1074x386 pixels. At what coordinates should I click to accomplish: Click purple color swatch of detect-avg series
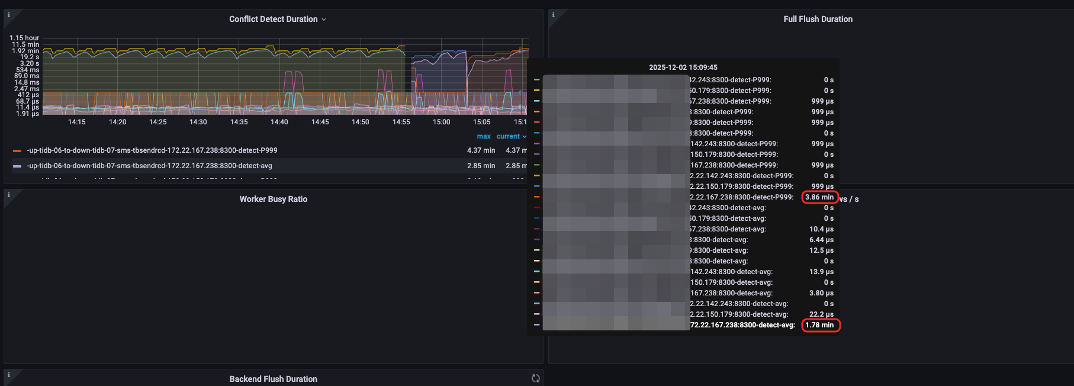pos(17,166)
